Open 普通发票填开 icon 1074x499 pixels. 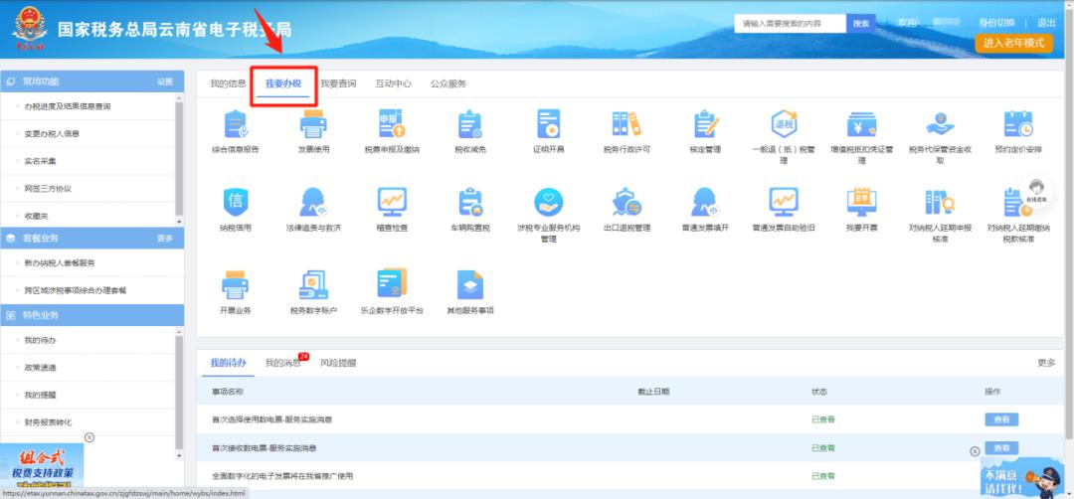pos(705,202)
